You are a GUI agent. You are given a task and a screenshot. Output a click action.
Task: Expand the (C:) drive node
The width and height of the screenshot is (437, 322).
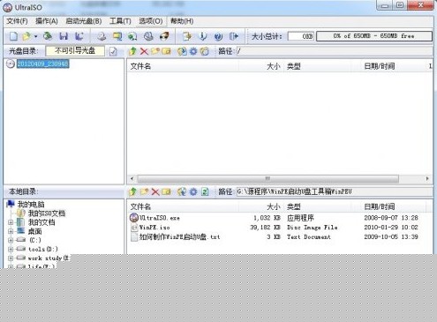[x=11, y=240]
